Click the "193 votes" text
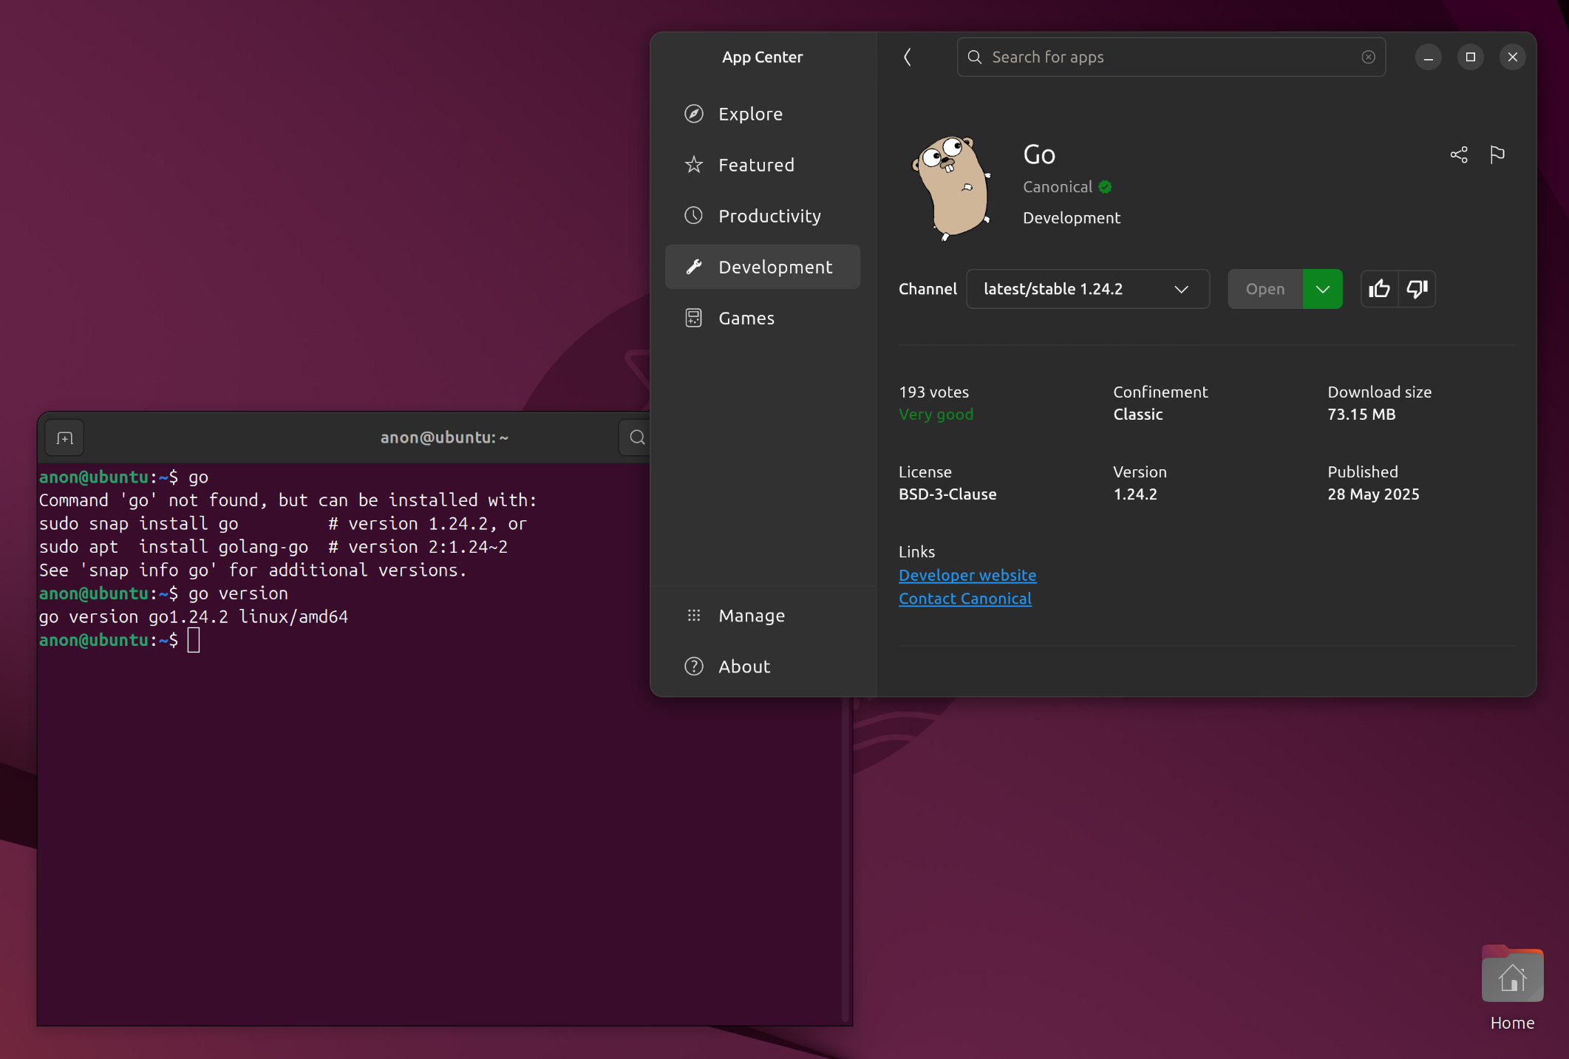1569x1059 pixels. click(x=933, y=392)
